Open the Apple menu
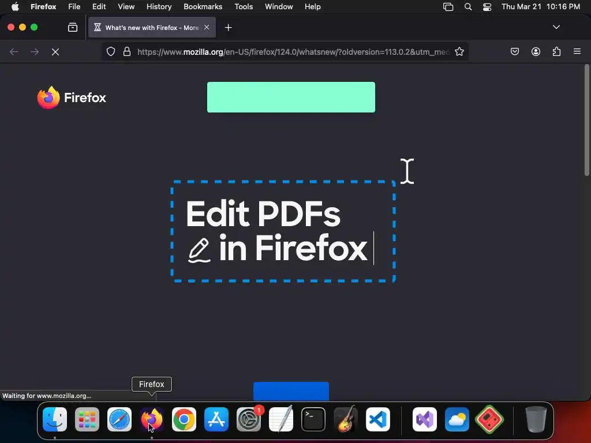The height and width of the screenshot is (443, 591). [x=15, y=7]
